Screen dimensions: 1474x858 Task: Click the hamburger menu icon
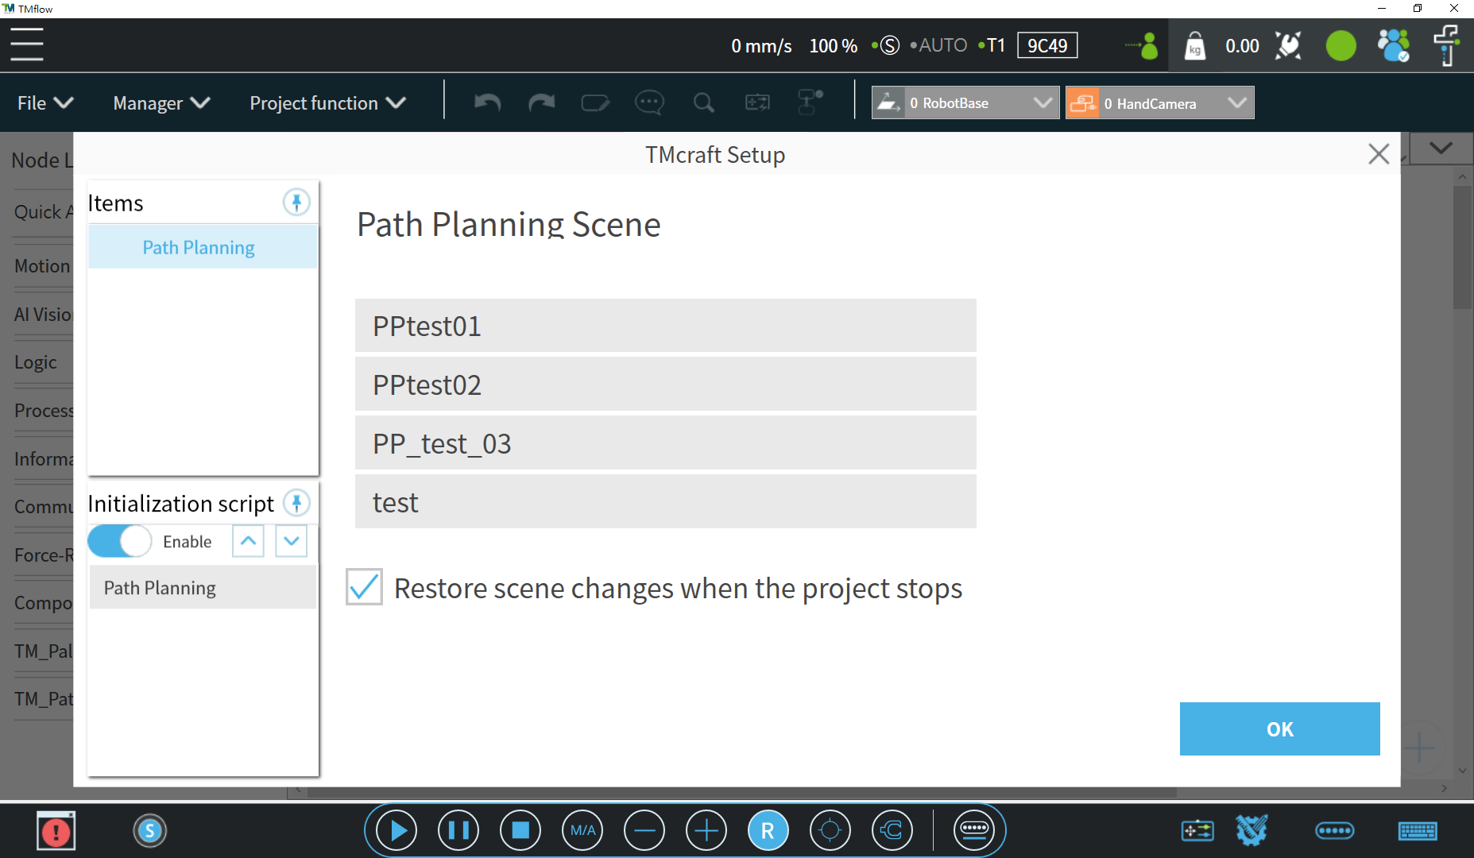click(x=27, y=44)
